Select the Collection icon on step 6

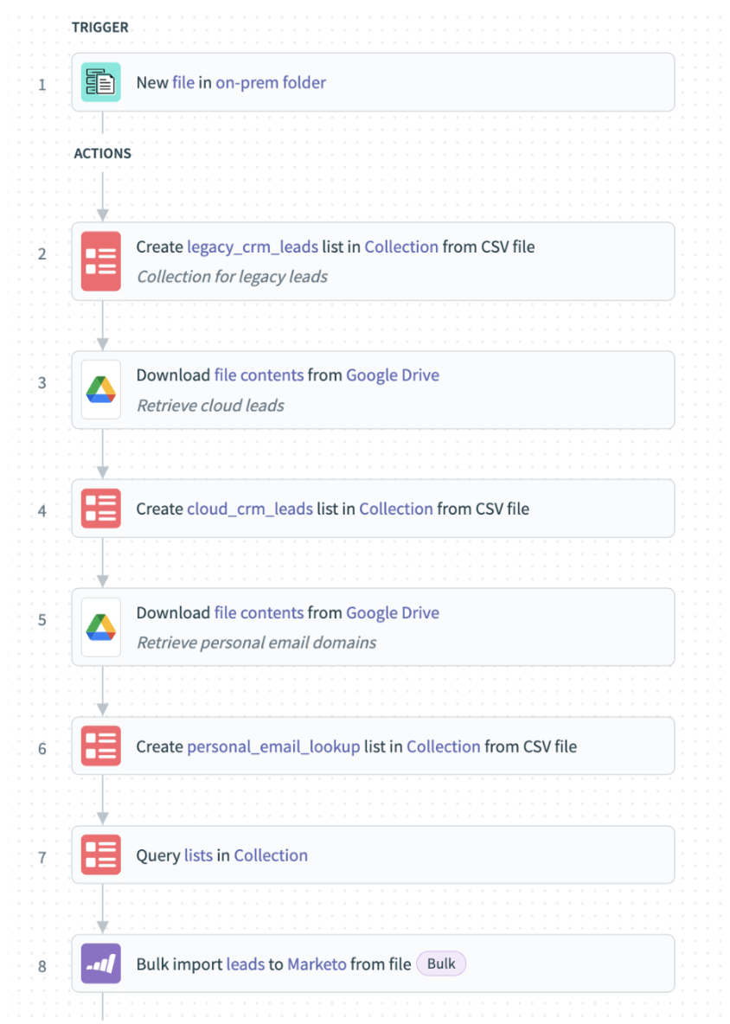tap(100, 746)
